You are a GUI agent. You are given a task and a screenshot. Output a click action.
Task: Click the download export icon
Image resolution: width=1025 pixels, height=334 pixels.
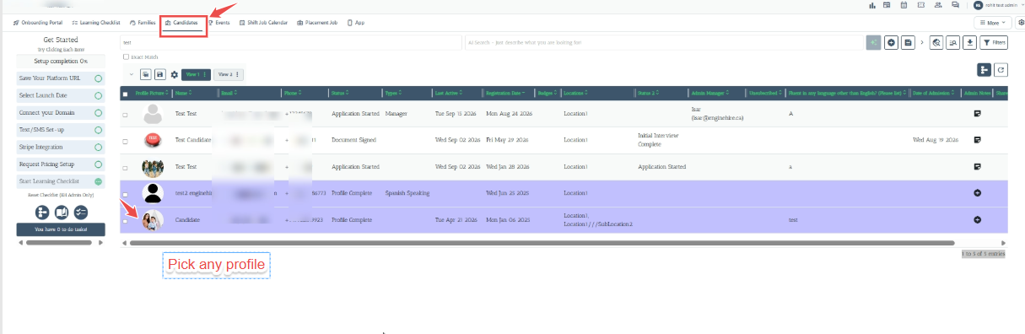[x=970, y=42]
